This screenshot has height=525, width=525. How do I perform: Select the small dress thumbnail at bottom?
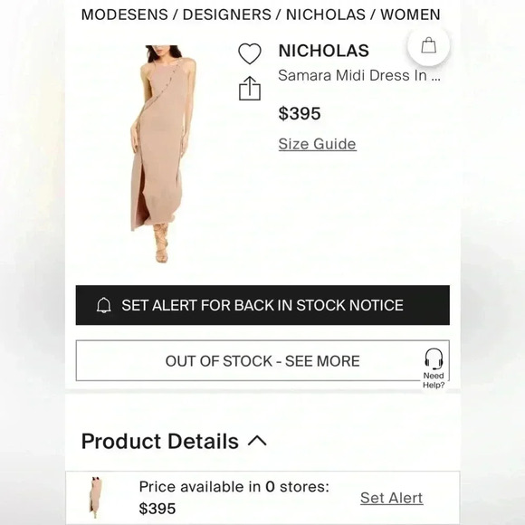pos(95,498)
